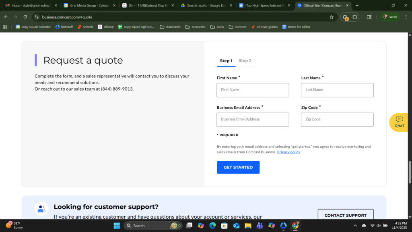Screen dimensions: 412x232
Task: Open the yellow Chat widget
Action: click(400, 122)
